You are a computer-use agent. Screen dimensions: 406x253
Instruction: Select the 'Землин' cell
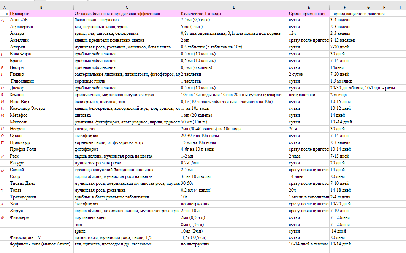coord(41,95)
